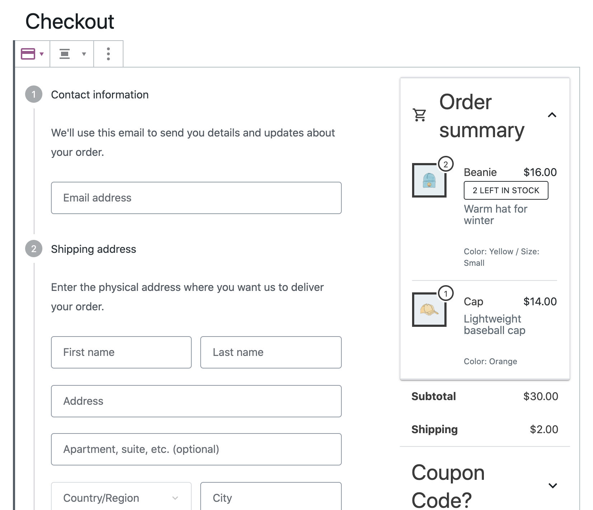Click the Shipping address step heading

93,249
